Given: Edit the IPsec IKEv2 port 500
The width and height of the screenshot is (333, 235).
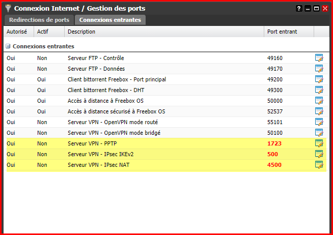Looking at the screenshot, I should [x=319, y=154].
